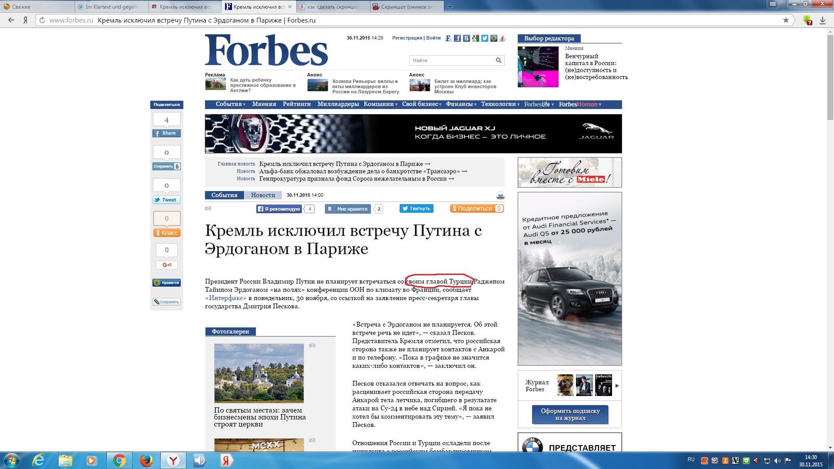Viewport: 834px width, 469px height.
Task: Click the Оформить подписку на журнал button
Action: [x=570, y=414]
